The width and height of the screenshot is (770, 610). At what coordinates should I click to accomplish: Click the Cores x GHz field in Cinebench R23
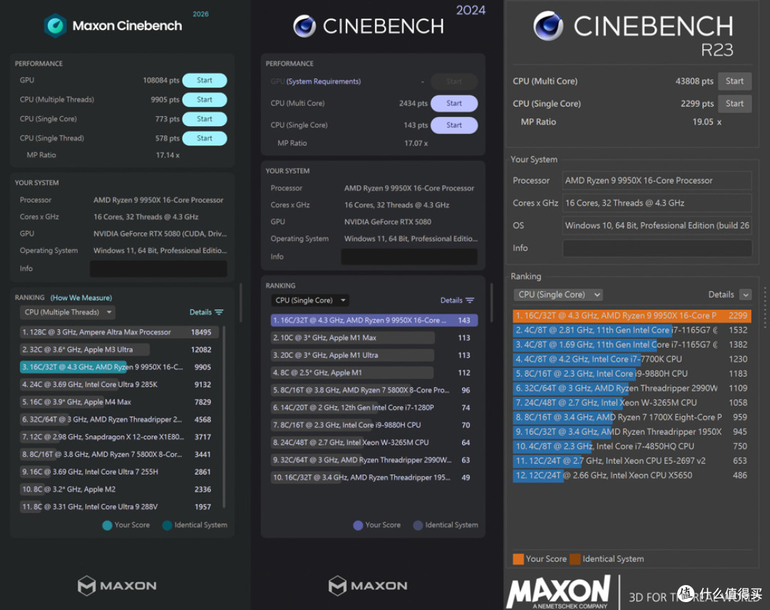click(x=657, y=203)
